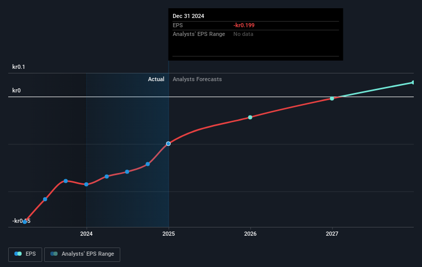Click the -kr0.199 EPS value in tooltip
This screenshot has height=267, width=422.
click(x=244, y=25)
